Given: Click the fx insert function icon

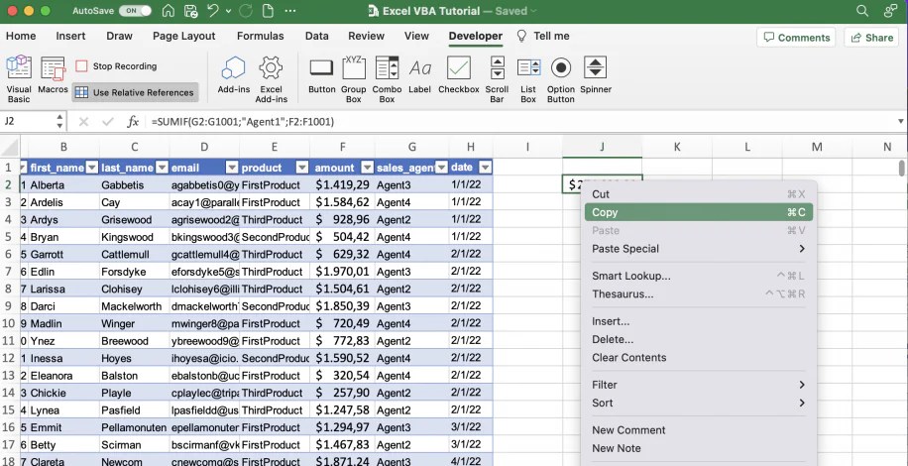Looking at the screenshot, I should tap(133, 122).
